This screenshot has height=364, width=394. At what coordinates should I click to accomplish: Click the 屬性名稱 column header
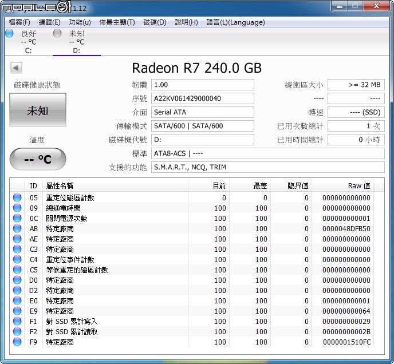point(115,186)
